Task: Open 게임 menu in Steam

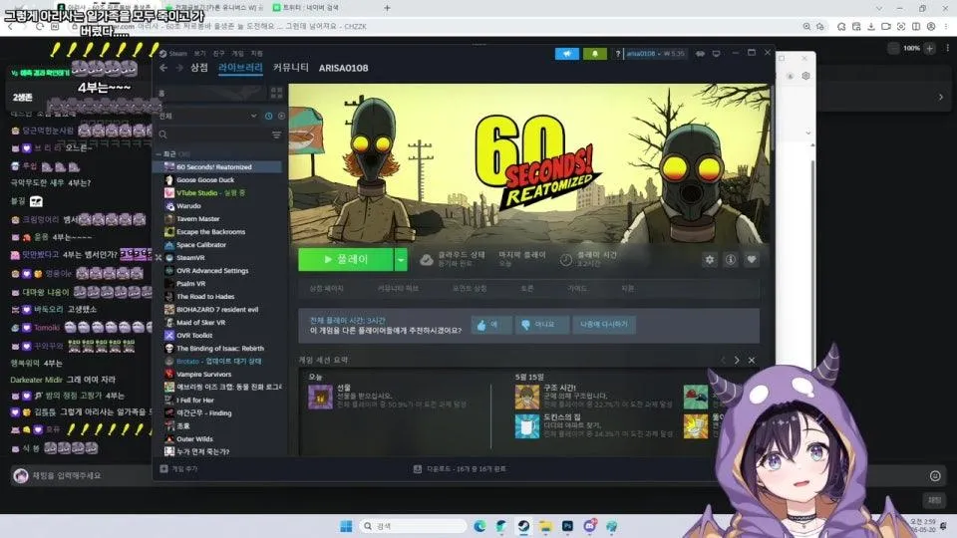Action: coord(237,54)
